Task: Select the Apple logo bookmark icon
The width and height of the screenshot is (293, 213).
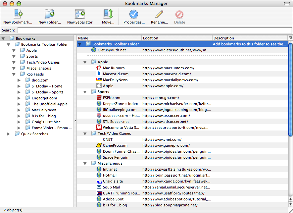Action: 99,86
